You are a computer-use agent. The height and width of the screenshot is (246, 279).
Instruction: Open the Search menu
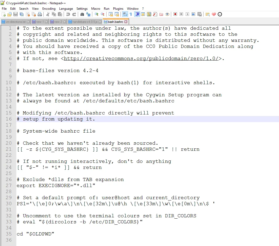[24, 8]
